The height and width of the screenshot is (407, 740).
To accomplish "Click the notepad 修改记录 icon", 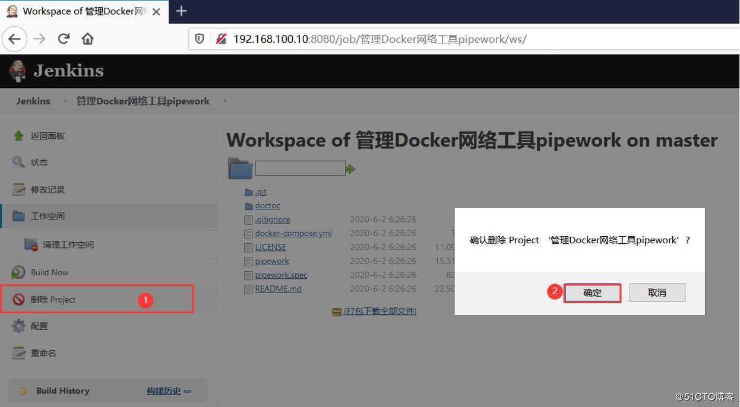I will point(18,189).
